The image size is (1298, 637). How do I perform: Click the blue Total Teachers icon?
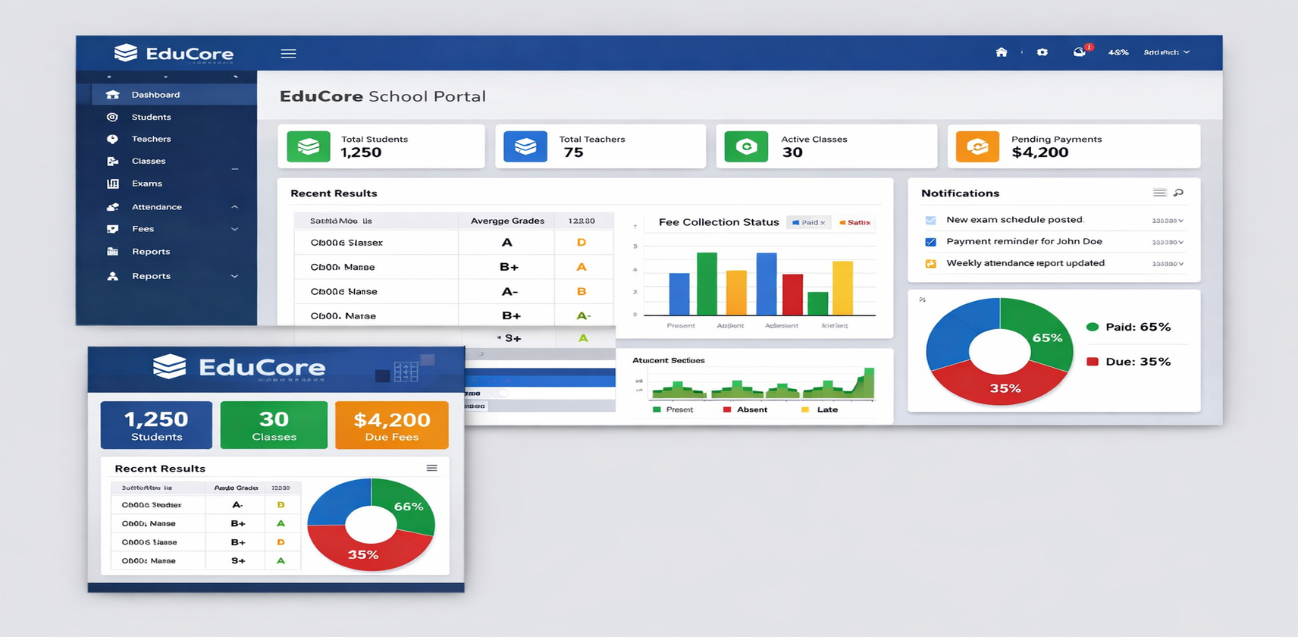(x=525, y=146)
